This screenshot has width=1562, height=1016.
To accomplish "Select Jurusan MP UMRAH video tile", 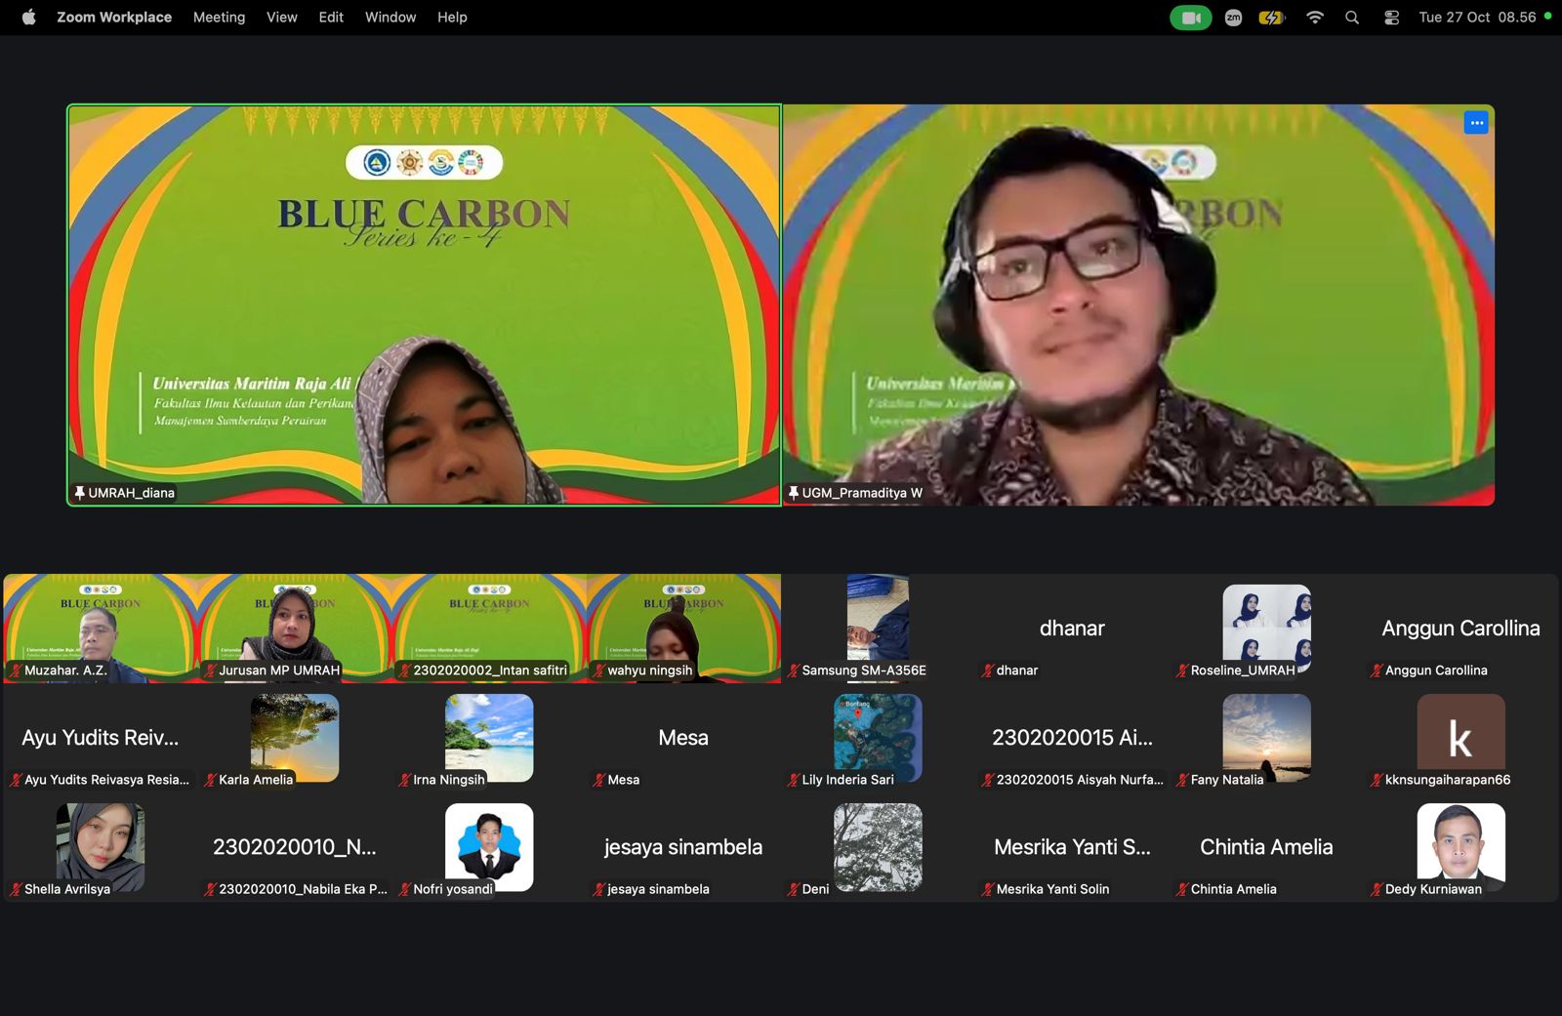I will tap(295, 629).
